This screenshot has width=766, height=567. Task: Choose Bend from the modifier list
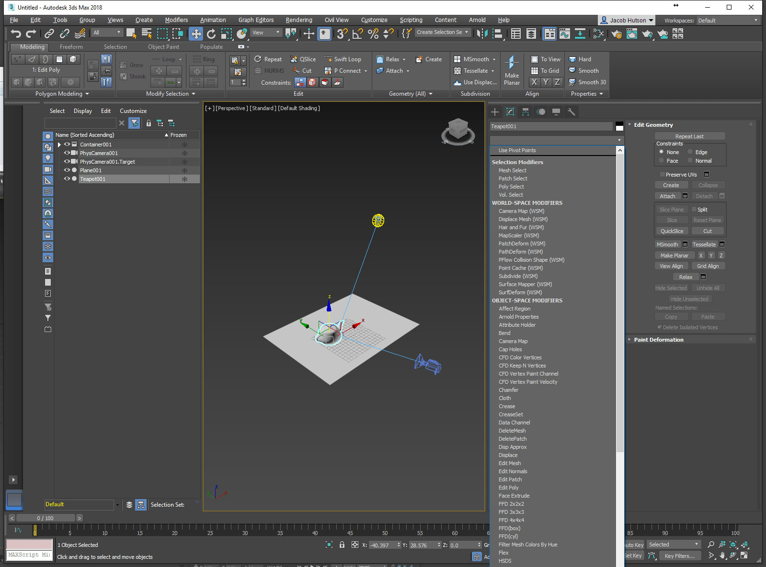(504, 333)
